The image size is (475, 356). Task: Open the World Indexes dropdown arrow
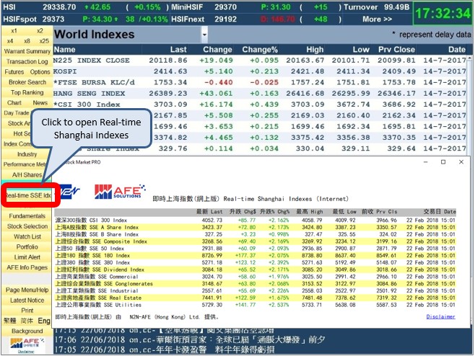tap(204, 35)
